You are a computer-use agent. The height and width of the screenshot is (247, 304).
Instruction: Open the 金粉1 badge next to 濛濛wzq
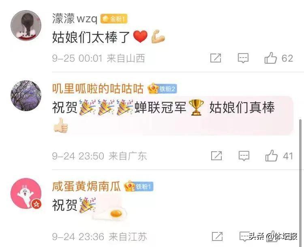click(114, 19)
